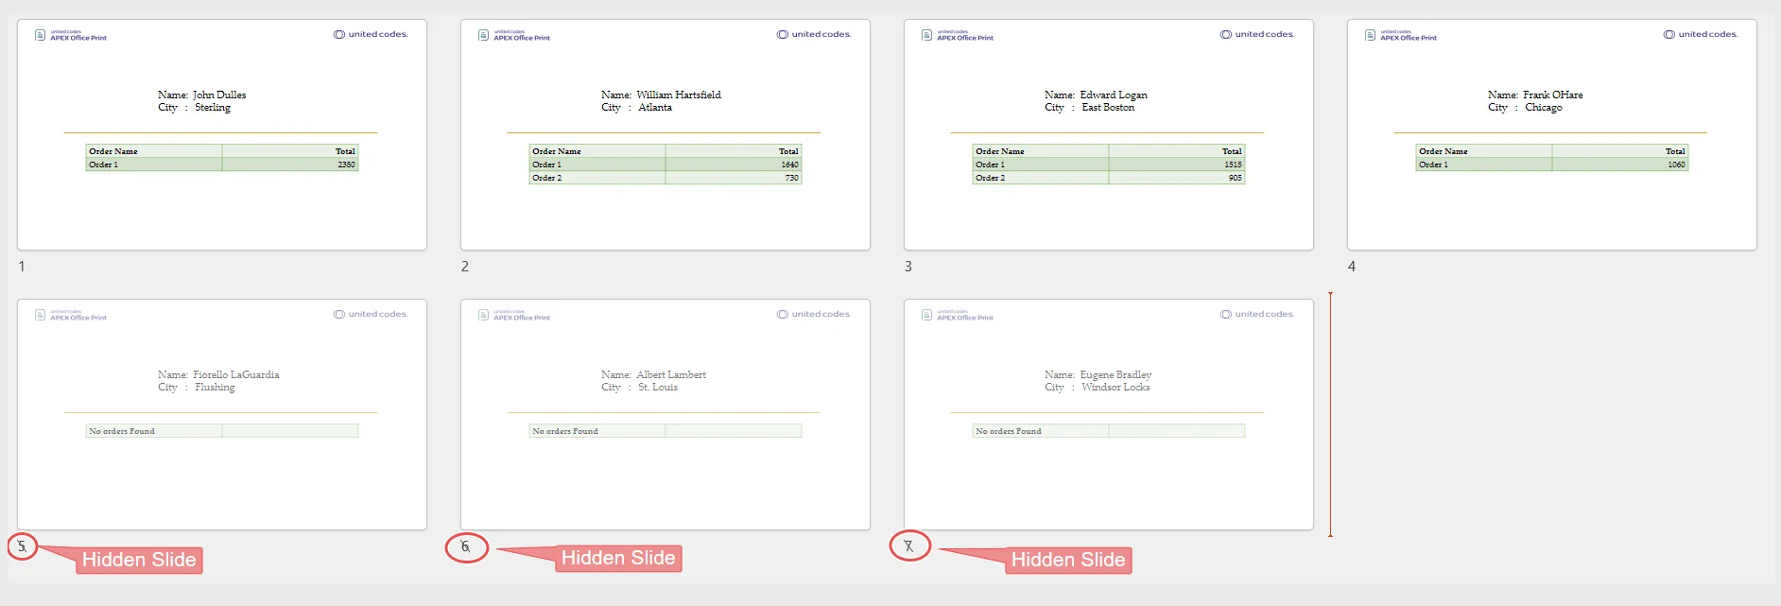
Task: Click the united codes logo on Fiorello LaGuardia slide
Action: pos(371,314)
